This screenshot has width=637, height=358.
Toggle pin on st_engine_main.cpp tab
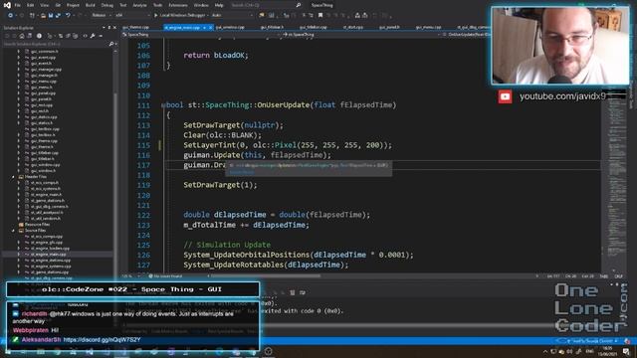coord(204,27)
